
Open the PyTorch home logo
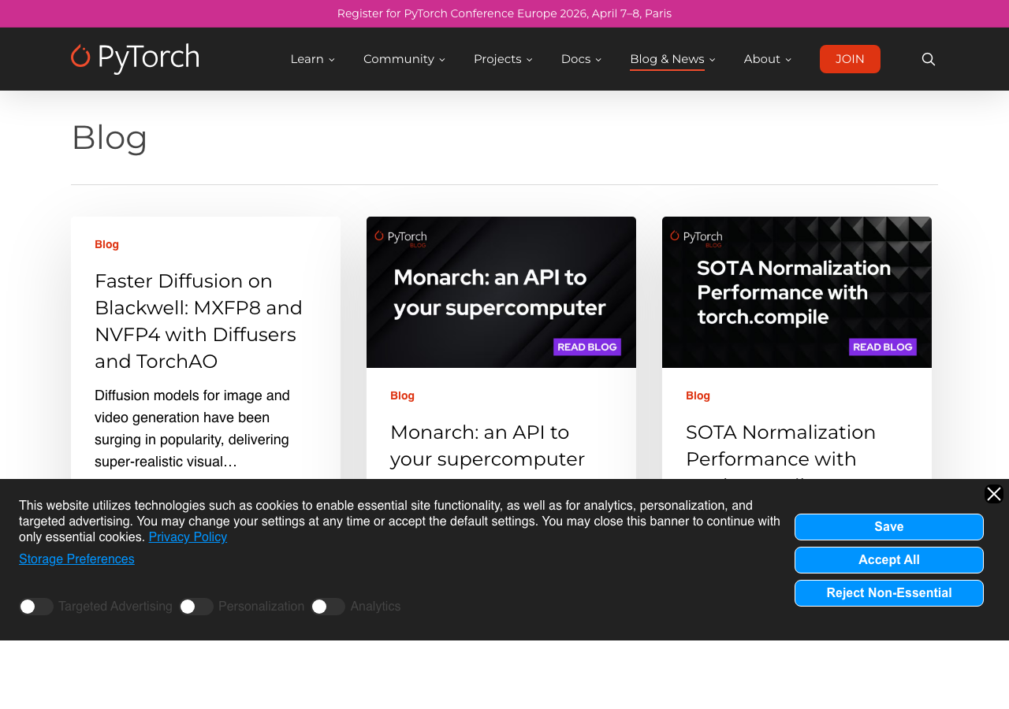click(x=134, y=58)
